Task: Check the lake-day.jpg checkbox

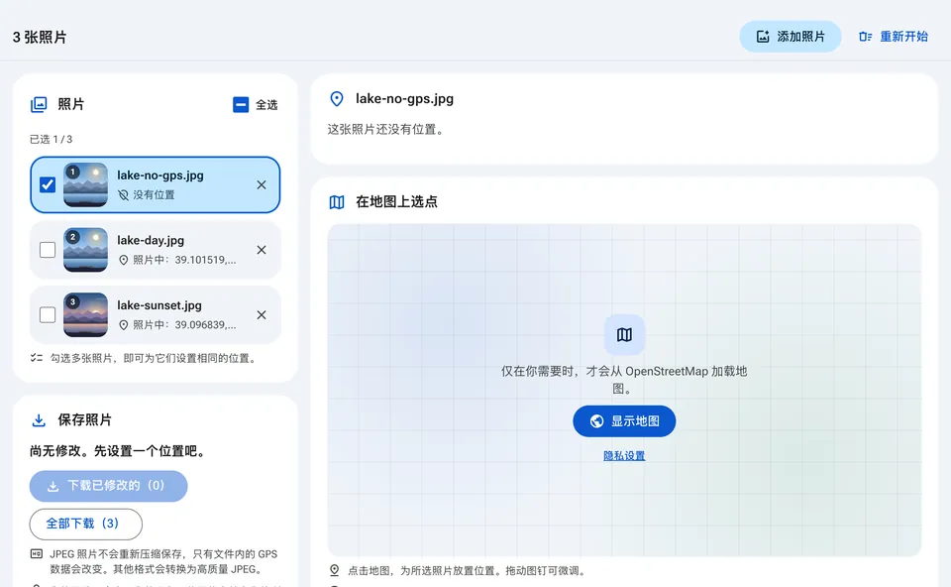Action: 48,250
